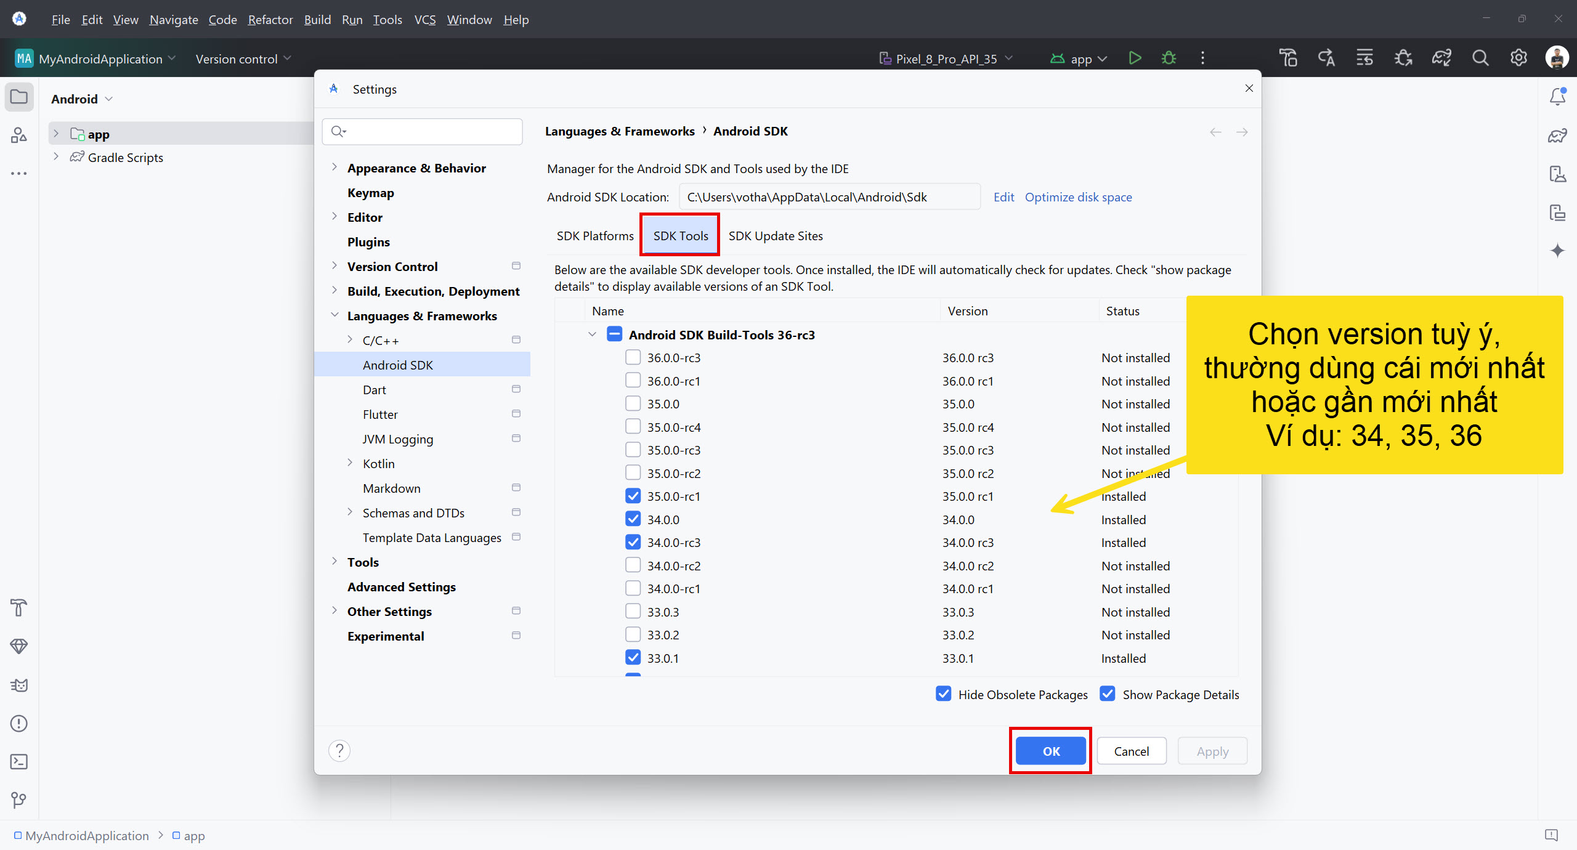Toggle the Android SDK Build-Tools parent checkbox
Image resolution: width=1577 pixels, height=850 pixels.
point(614,334)
